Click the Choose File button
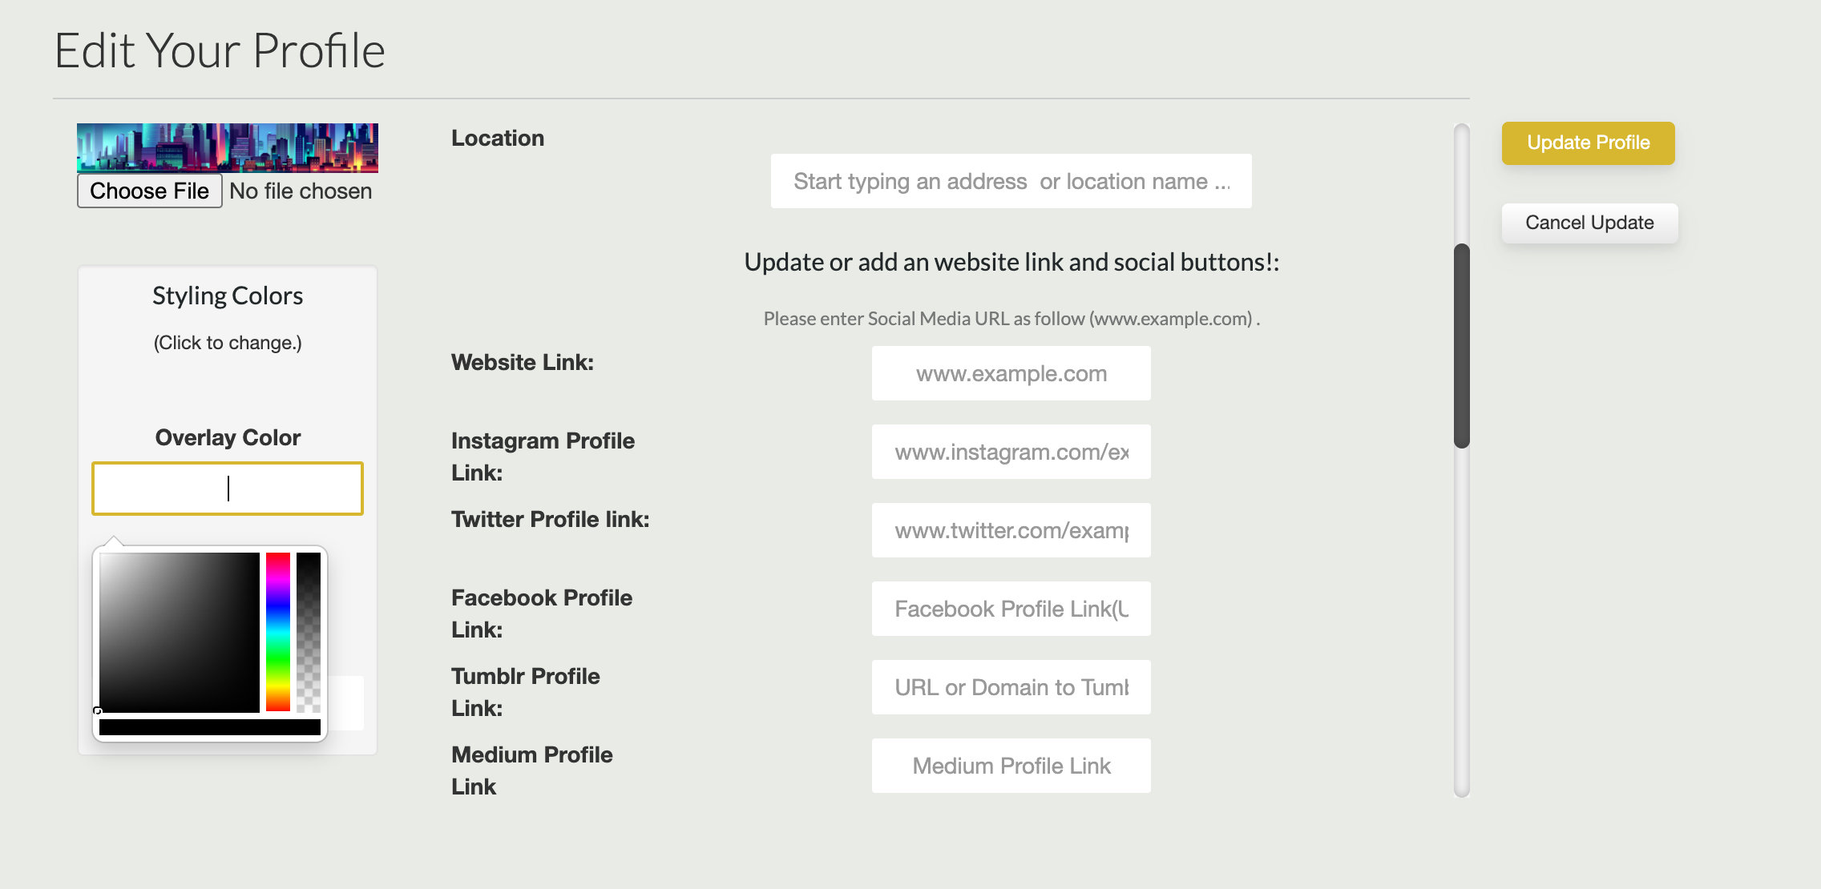The width and height of the screenshot is (1821, 889). click(x=149, y=191)
